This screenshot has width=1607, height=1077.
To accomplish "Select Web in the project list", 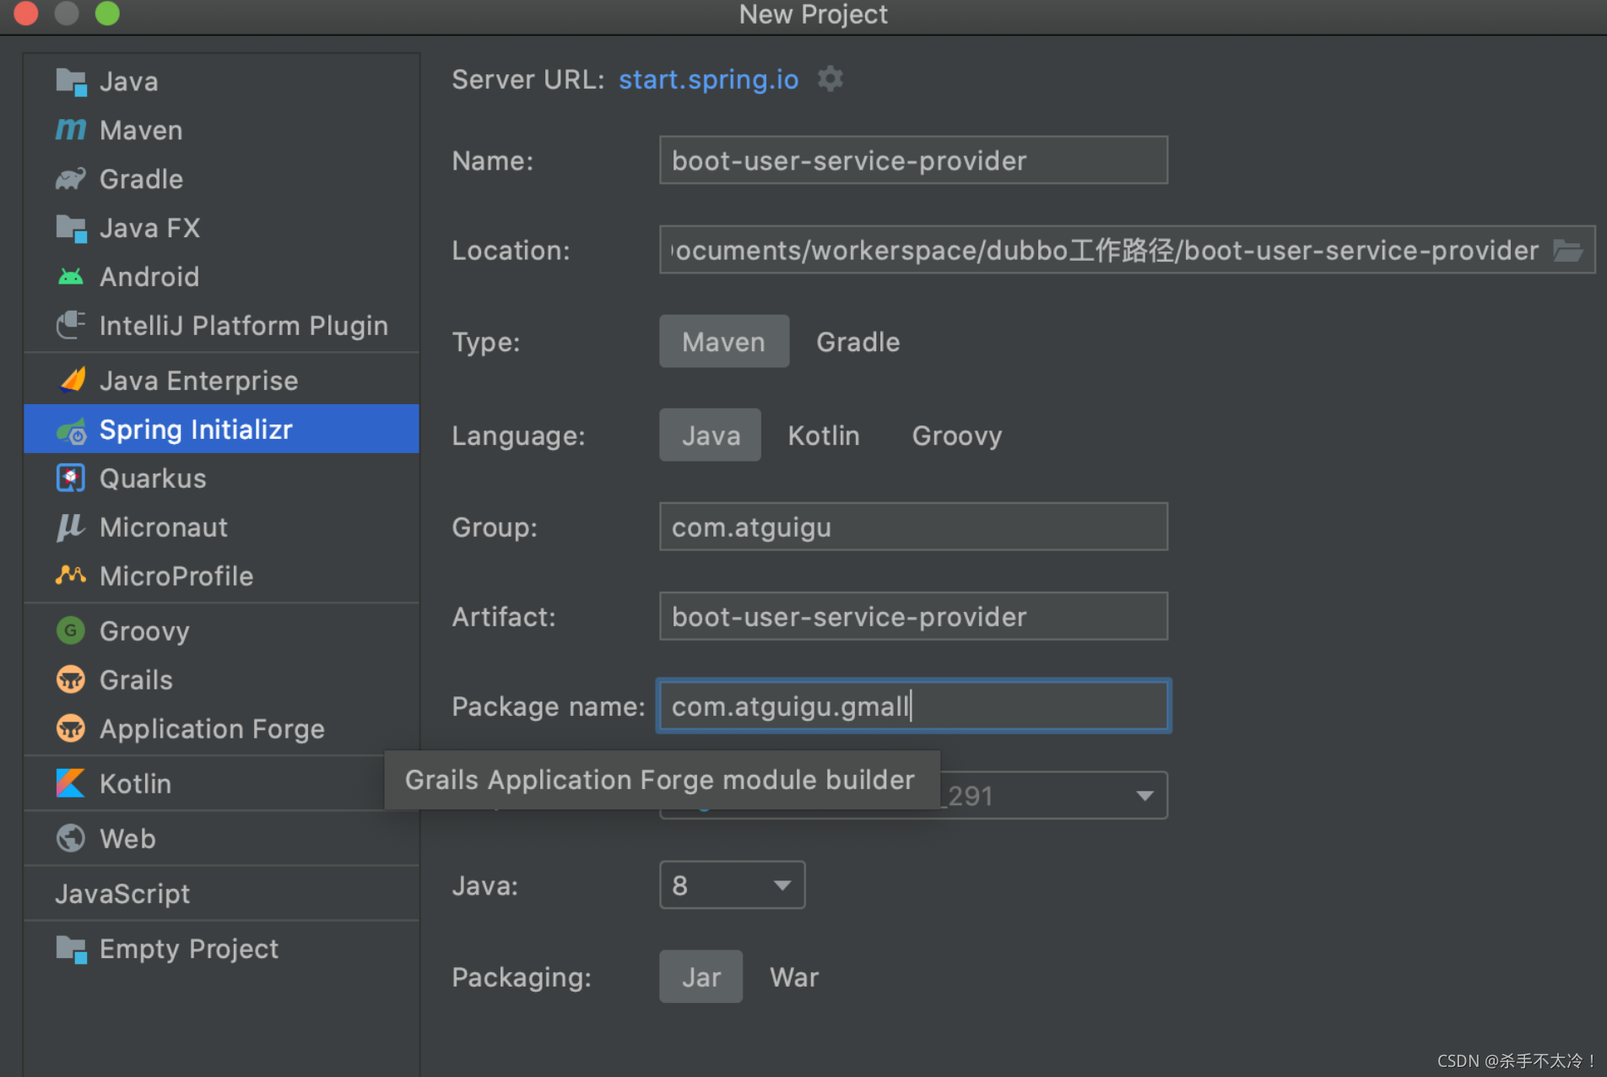I will 221,839.
